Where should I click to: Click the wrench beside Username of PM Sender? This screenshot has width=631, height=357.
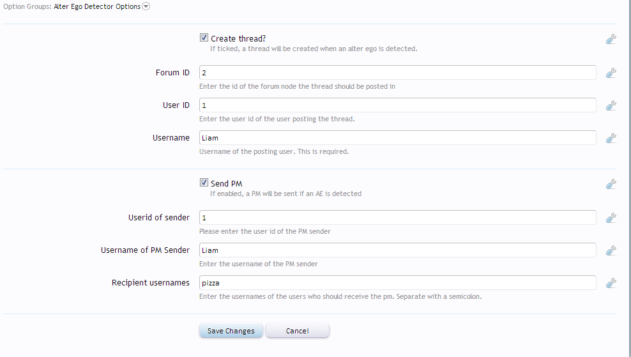click(x=611, y=250)
